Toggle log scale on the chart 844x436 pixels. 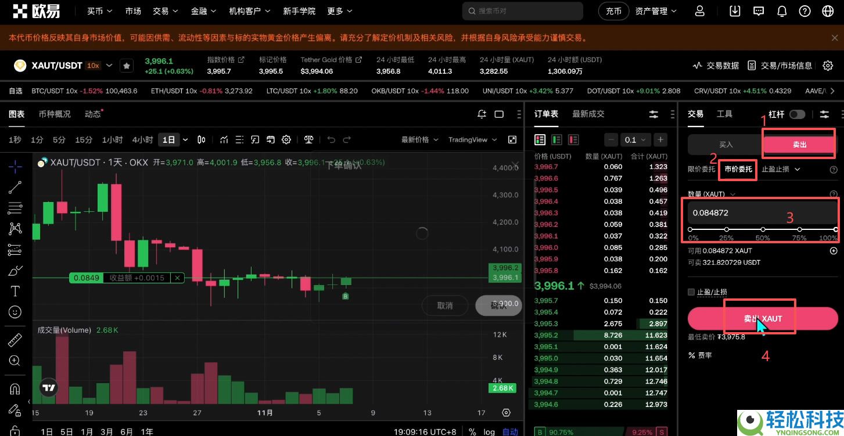pyautogui.click(x=489, y=432)
